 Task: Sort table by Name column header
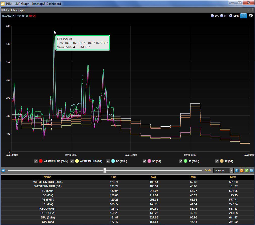click(x=47, y=177)
